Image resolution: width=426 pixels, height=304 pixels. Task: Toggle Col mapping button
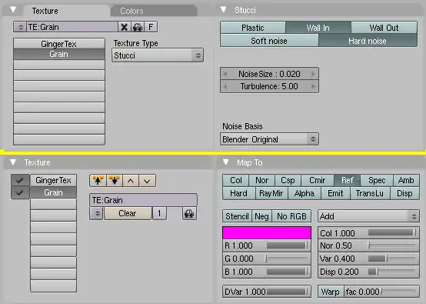click(x=235, y=180)
